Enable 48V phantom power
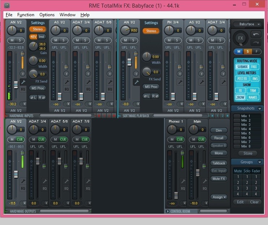Image resolution: width=268 pixels, height=225 pixels. click(x=33, y=37)
